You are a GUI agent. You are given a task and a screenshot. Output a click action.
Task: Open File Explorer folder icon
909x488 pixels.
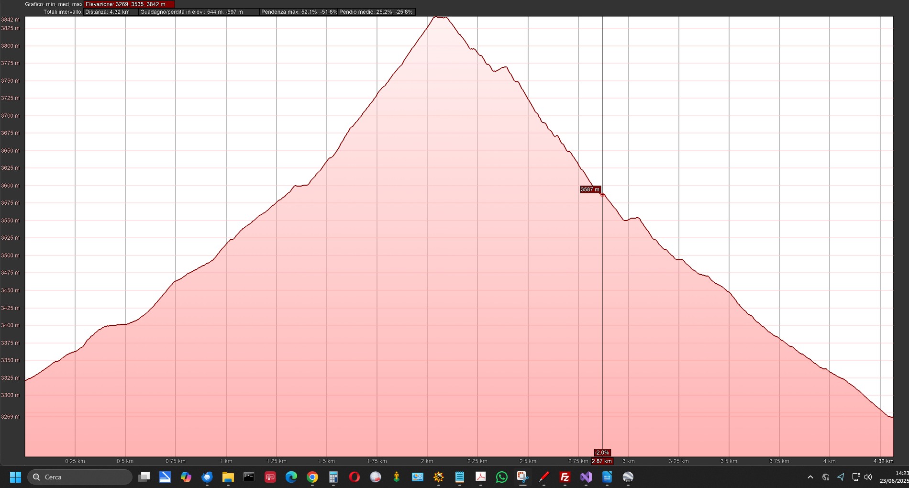(228, 477)
